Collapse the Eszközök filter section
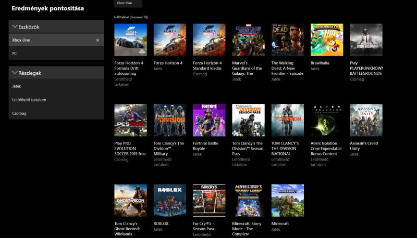The width and height of the screenshot is (417, 238). 56,27
